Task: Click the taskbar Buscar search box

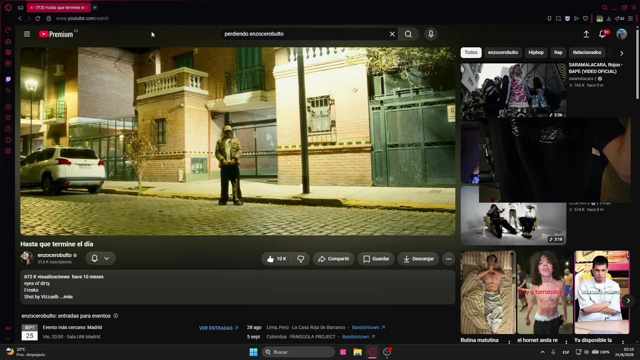Action: coord(298,352)
